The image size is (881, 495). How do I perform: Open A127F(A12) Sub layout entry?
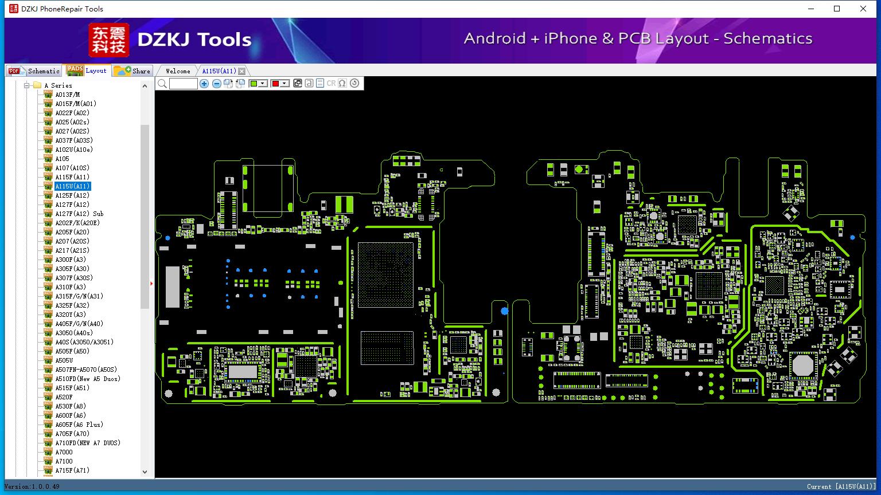(79, 214)
